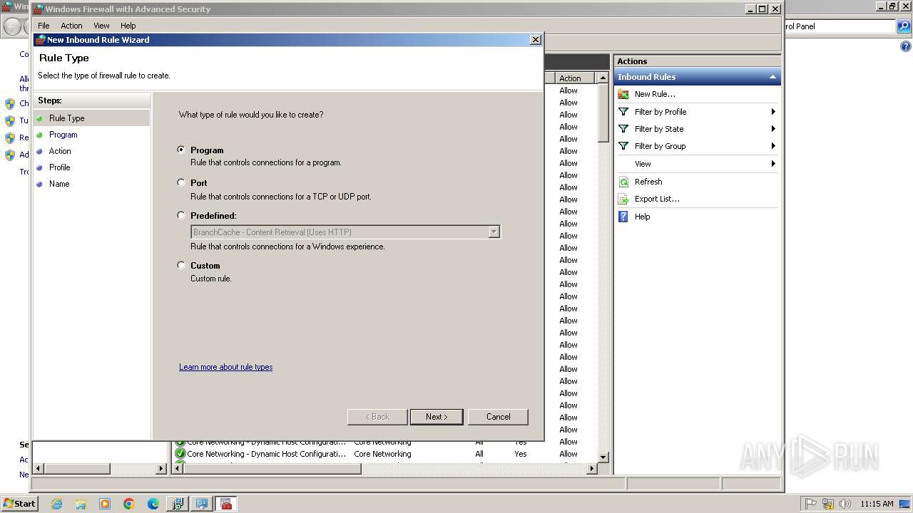Viewport: 913px width, 513px height.
Task: Close the New Inbound Rule Wizard dialog
Action: (536, 40)
